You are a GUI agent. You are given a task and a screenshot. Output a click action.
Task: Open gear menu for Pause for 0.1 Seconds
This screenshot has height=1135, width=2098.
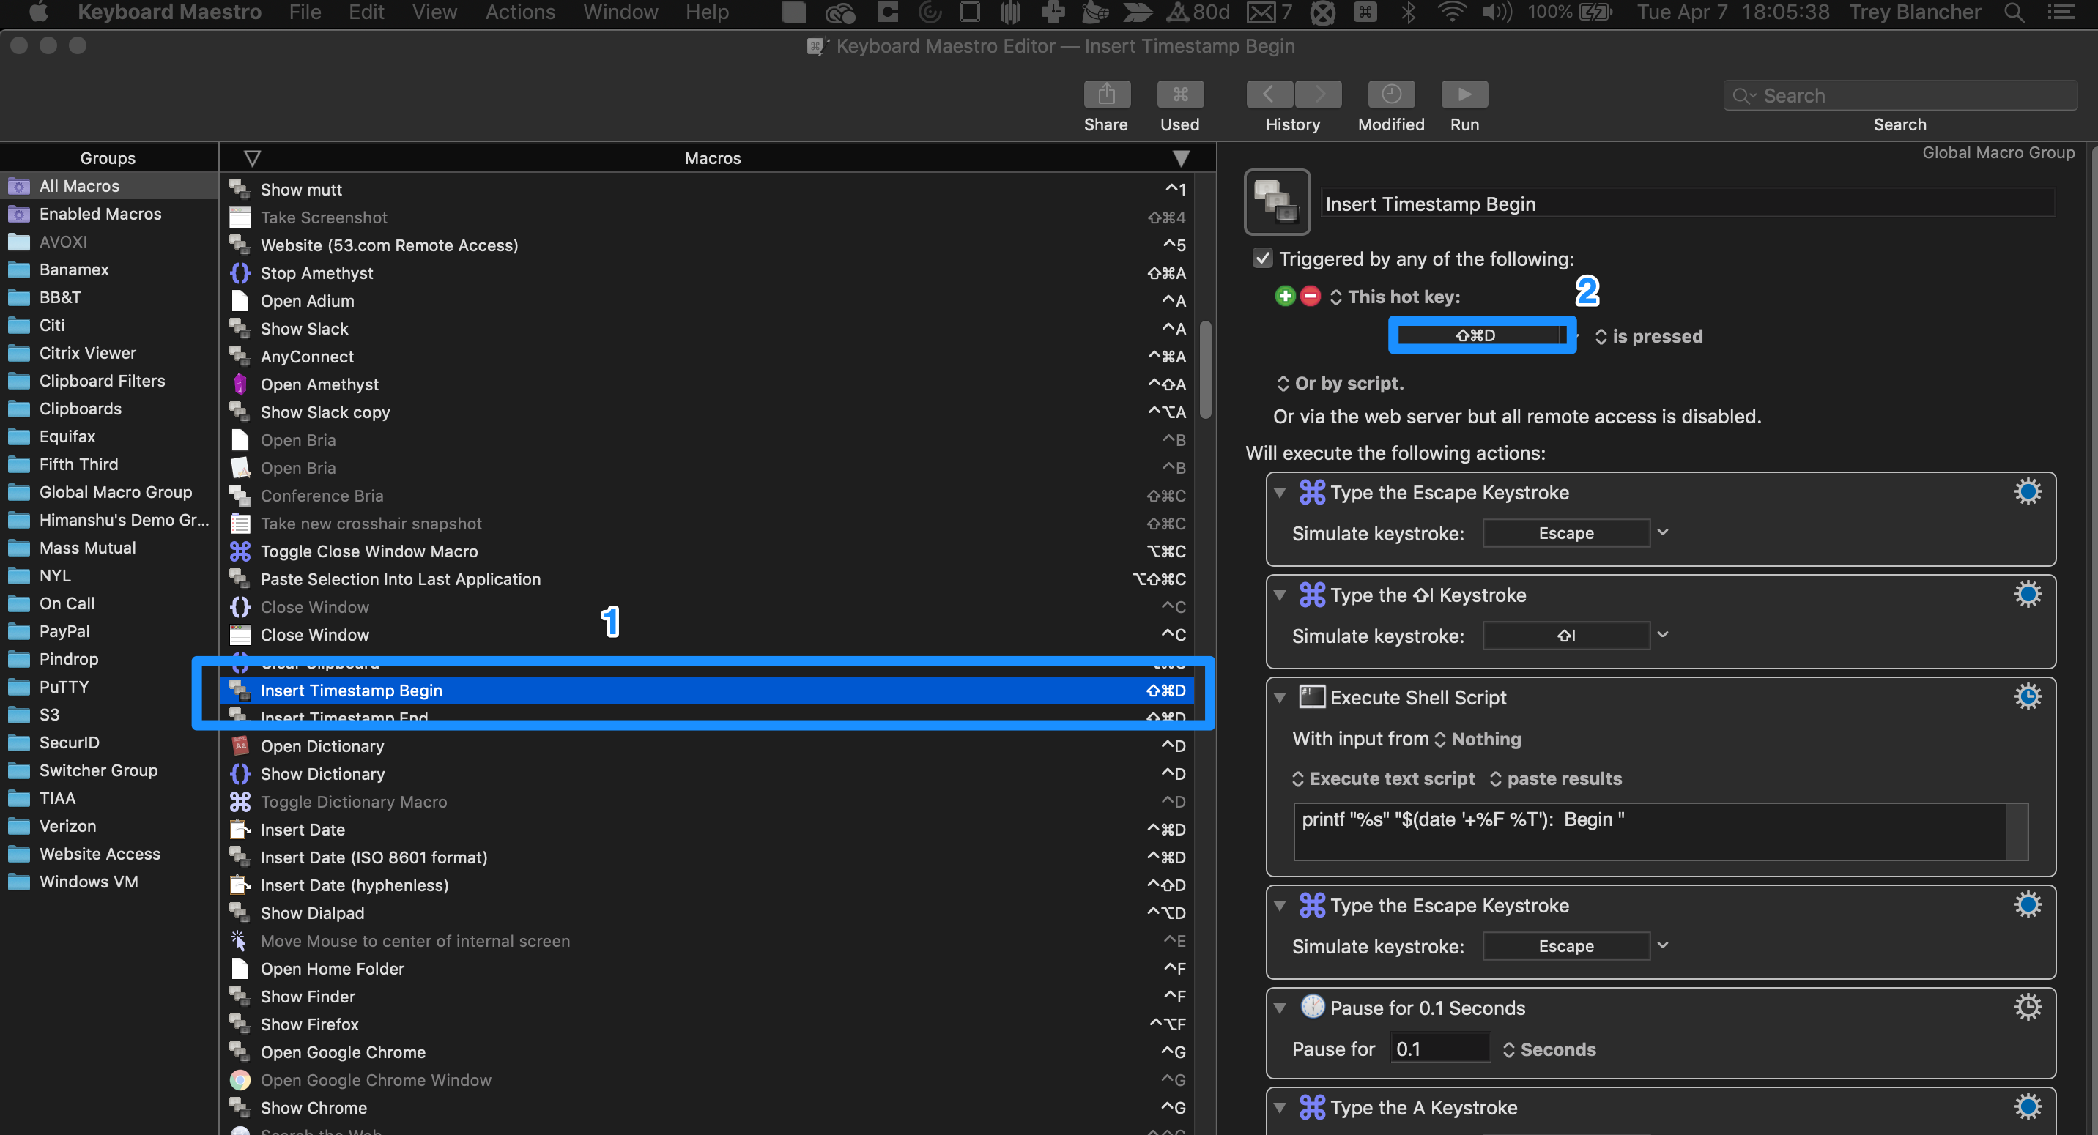(x=2027, y=1007)
